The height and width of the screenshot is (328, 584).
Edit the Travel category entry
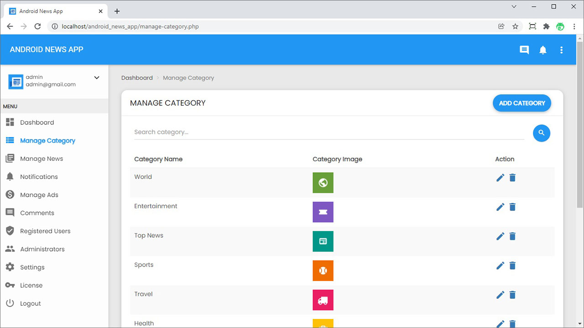click(x=500, y=295)
